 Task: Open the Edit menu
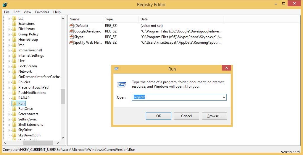[x=17, y=12]
